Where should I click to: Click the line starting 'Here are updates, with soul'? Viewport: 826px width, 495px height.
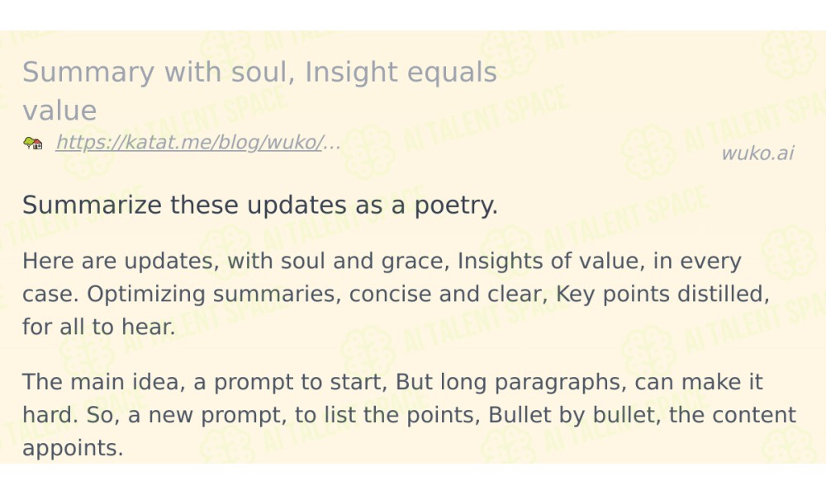[382, 261]
